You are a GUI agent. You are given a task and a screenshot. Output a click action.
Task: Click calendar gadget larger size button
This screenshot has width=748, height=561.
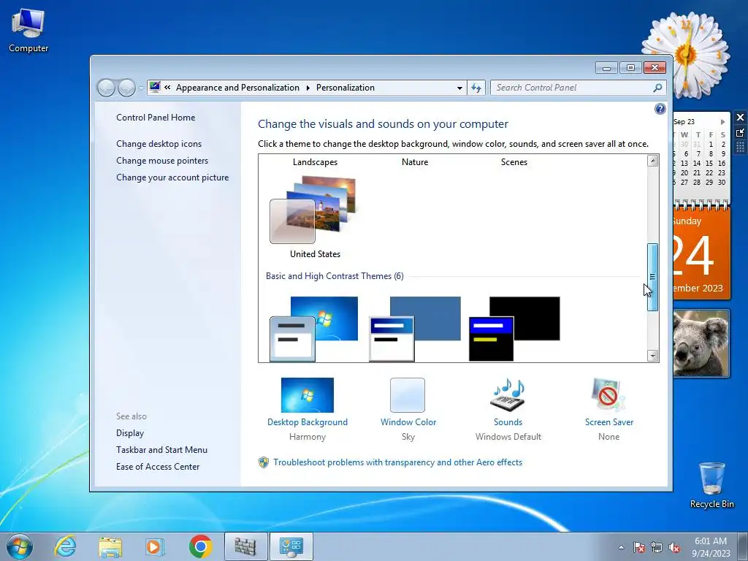pos(740,132)
